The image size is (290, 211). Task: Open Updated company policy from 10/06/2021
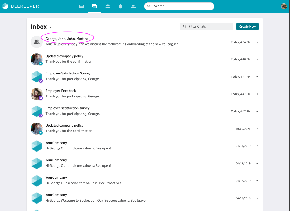click(x=144, y=128)
